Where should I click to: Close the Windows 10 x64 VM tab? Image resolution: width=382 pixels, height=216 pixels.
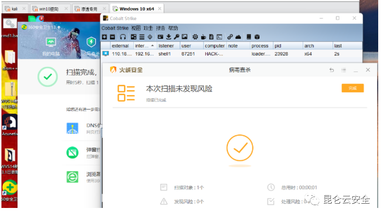click(159, 9)
